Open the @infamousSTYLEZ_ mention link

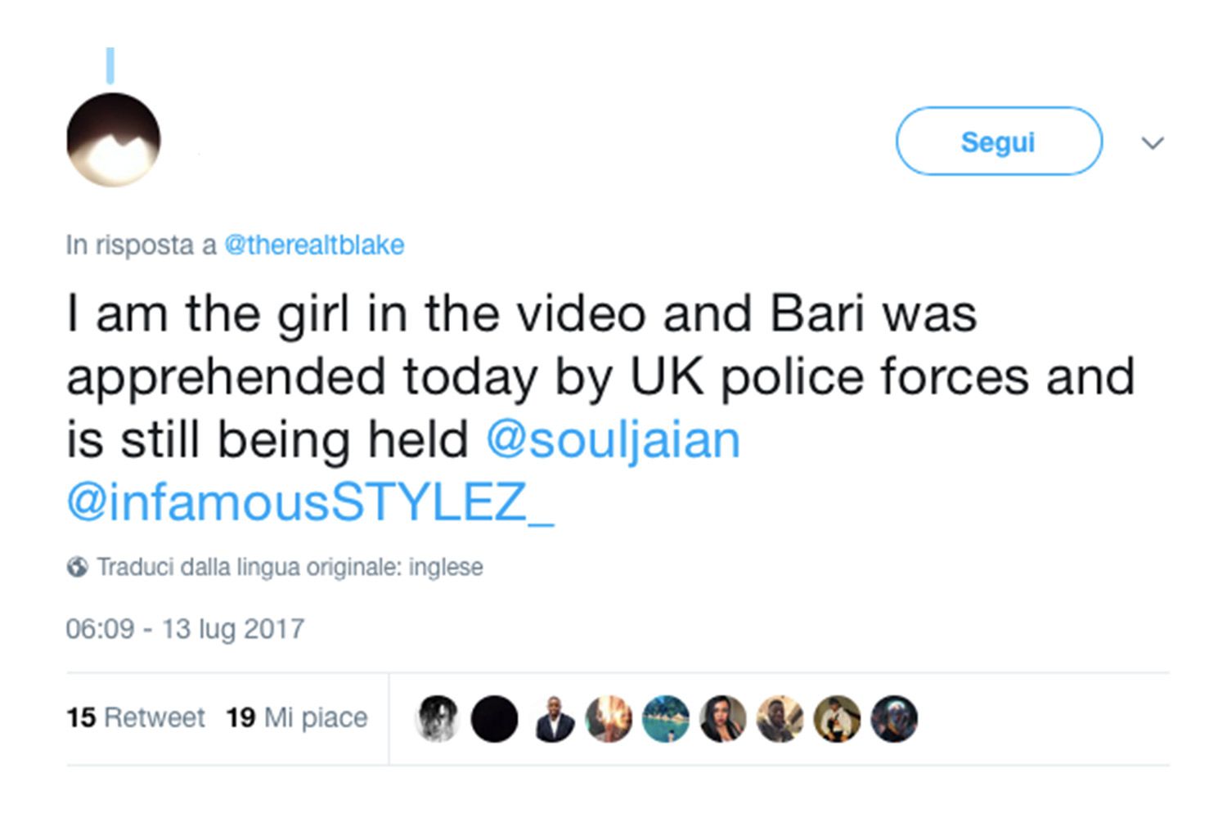tap(310, 502)
